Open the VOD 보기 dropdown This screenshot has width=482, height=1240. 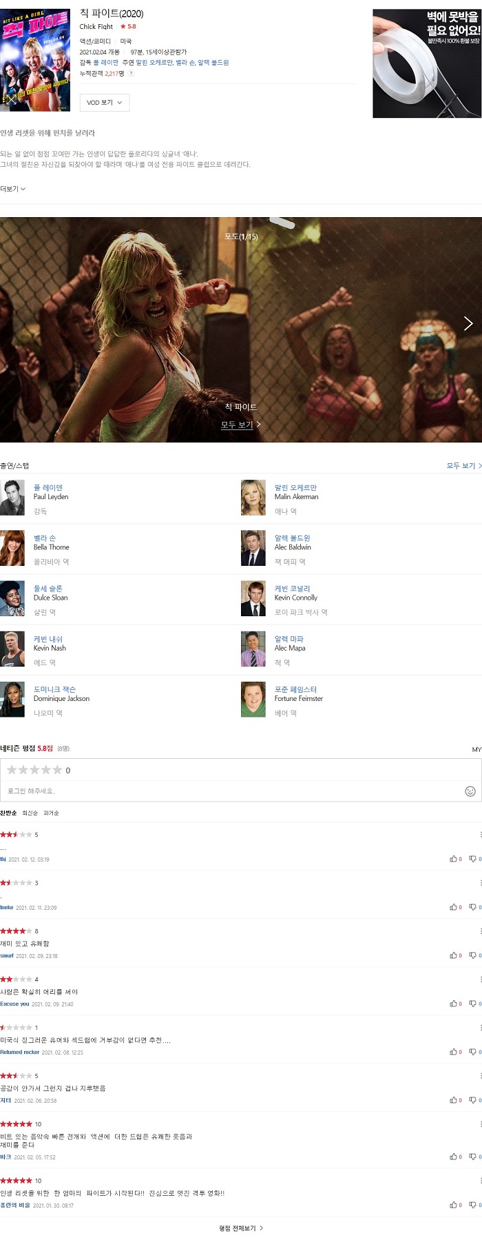pyautogui.click(x=105, y=103)
